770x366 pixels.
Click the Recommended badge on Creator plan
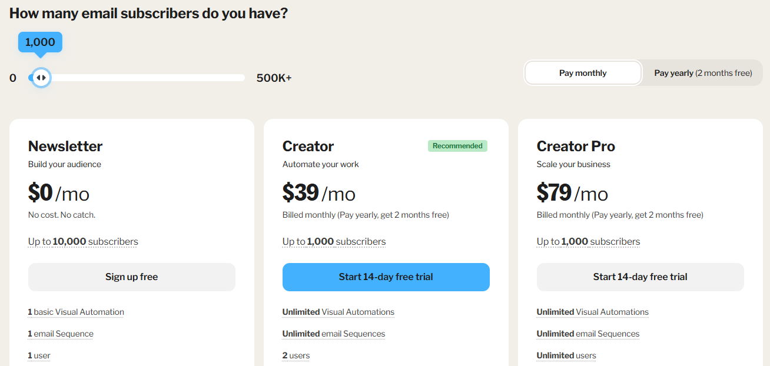point(457,146)
